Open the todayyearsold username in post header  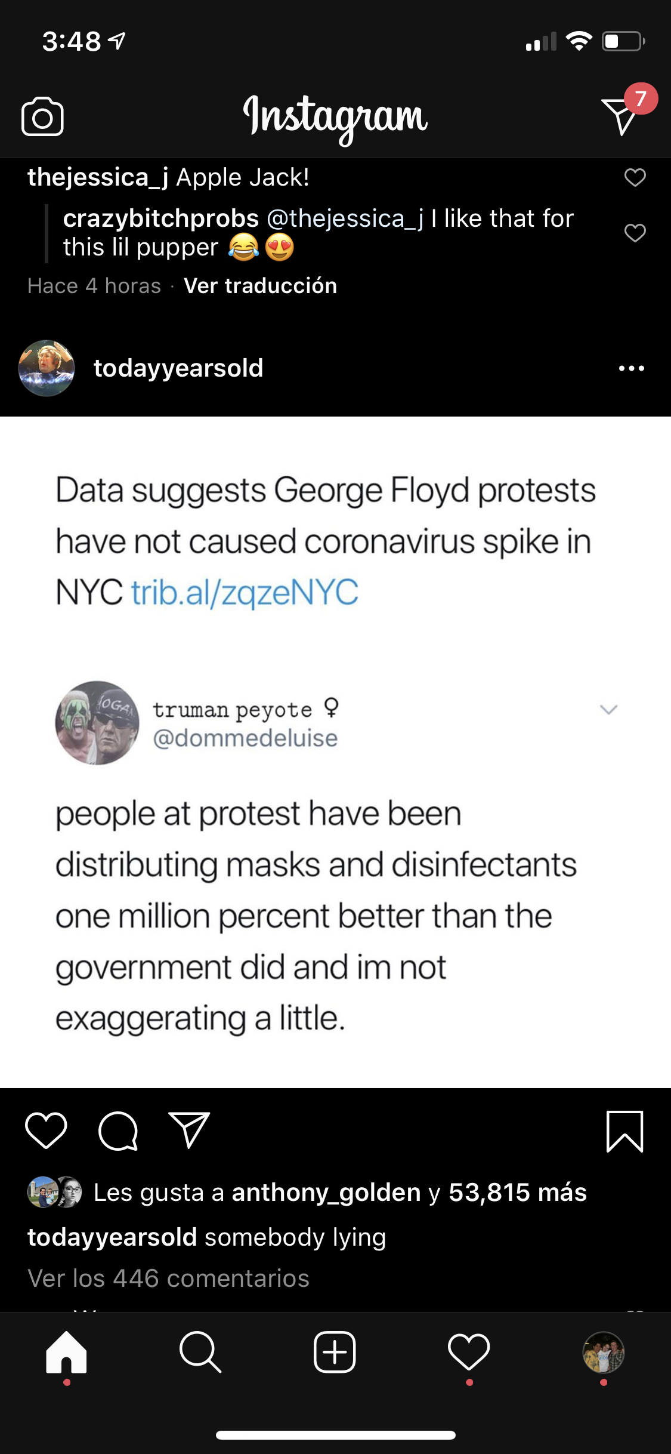pos(178,368)
